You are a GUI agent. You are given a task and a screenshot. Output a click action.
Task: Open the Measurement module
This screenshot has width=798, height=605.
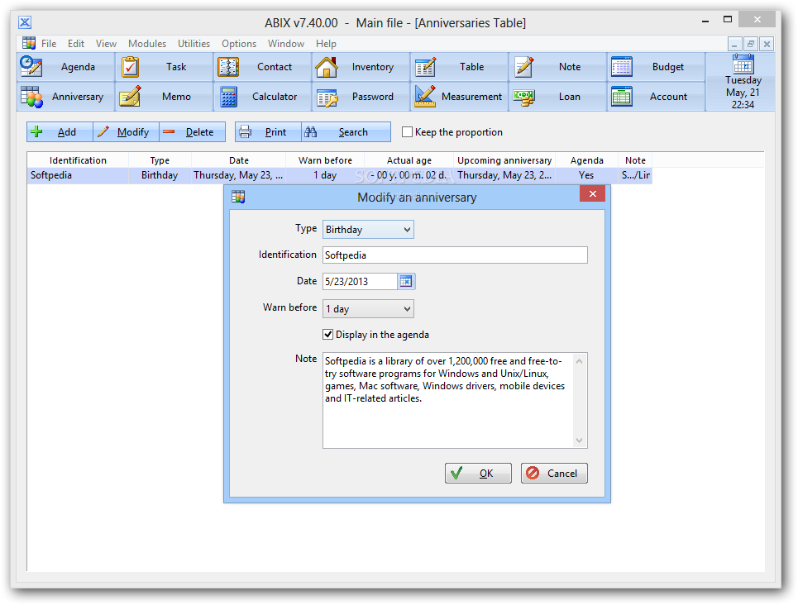pos(459,97)
